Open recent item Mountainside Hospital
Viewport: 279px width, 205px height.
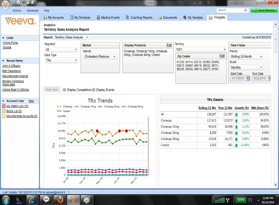[x=15, y=76]
